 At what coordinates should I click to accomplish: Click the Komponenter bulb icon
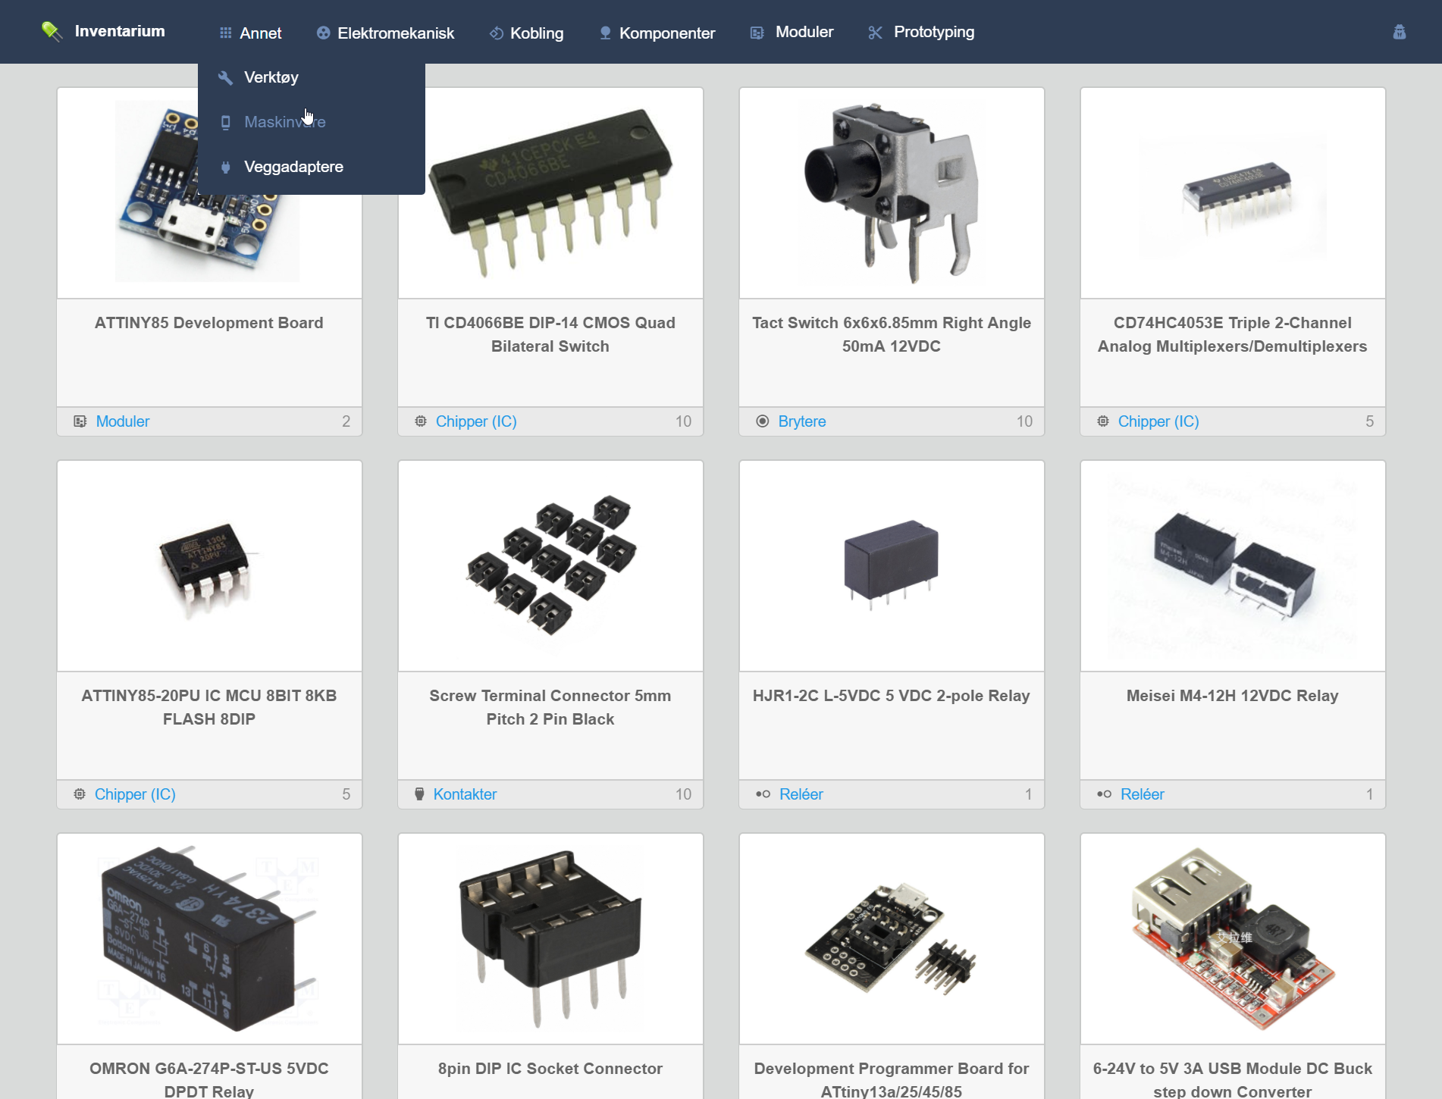[605, 33]
